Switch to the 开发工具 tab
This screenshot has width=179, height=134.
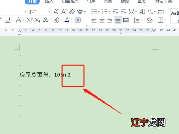164,1
